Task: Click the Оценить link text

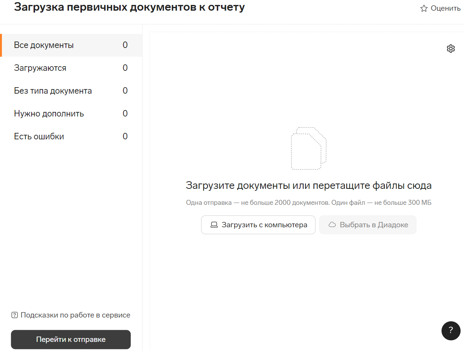Action: (x=445, y=8)
